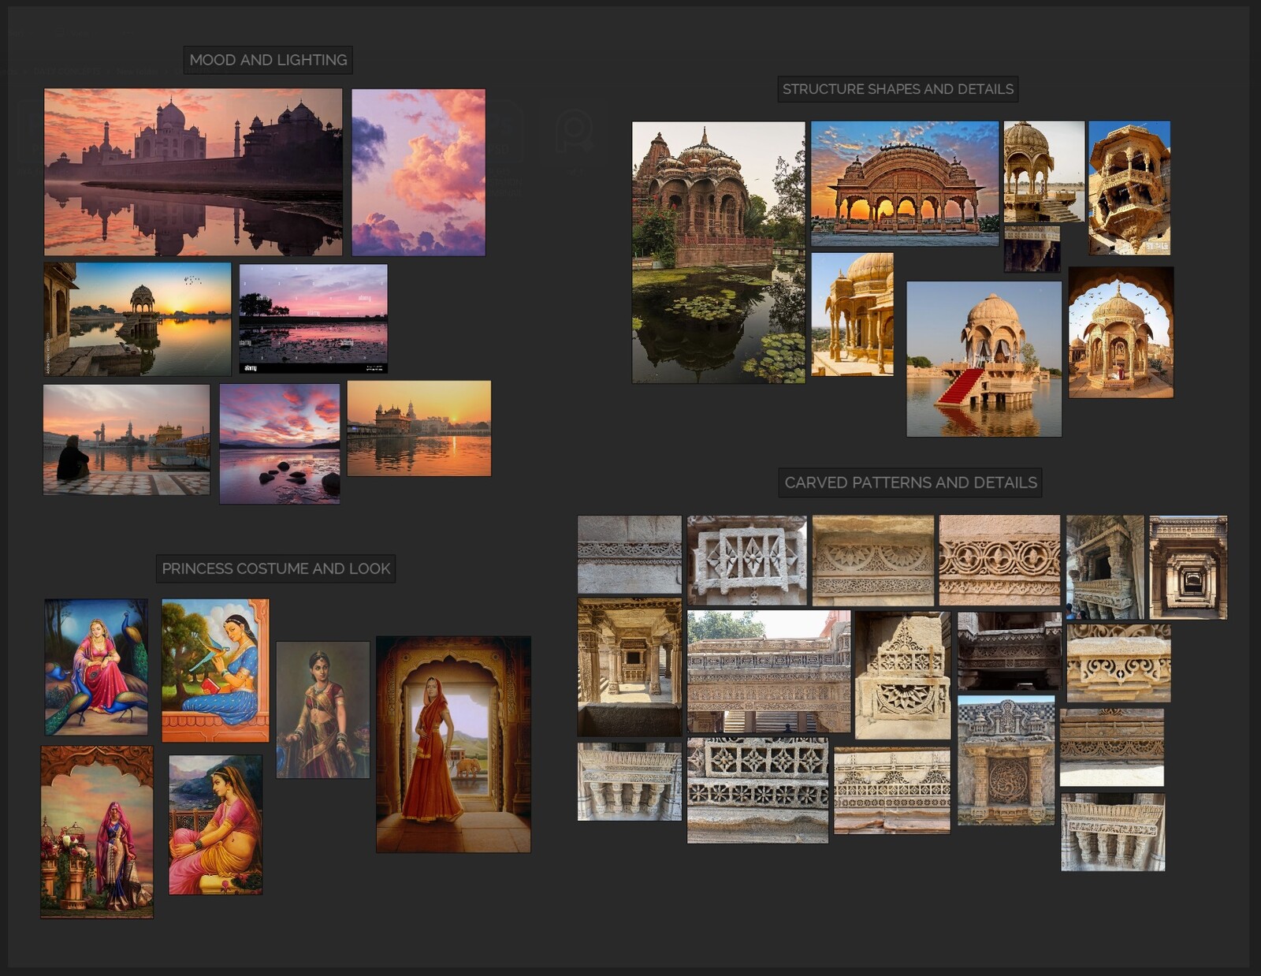The image size is (1261, 976).
Task: Select the MOOD AND LIGHTING label
Action: pos(268,60)
